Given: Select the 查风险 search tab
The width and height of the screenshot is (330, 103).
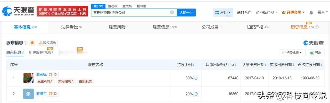Looking at the screenshot, I should [142, 6].
